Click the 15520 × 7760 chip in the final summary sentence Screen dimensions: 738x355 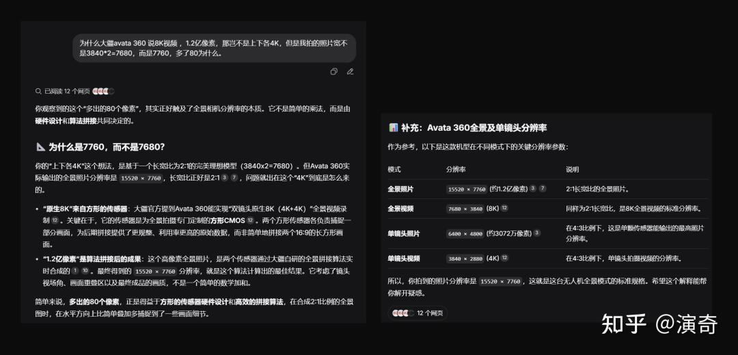coord(501,282)
